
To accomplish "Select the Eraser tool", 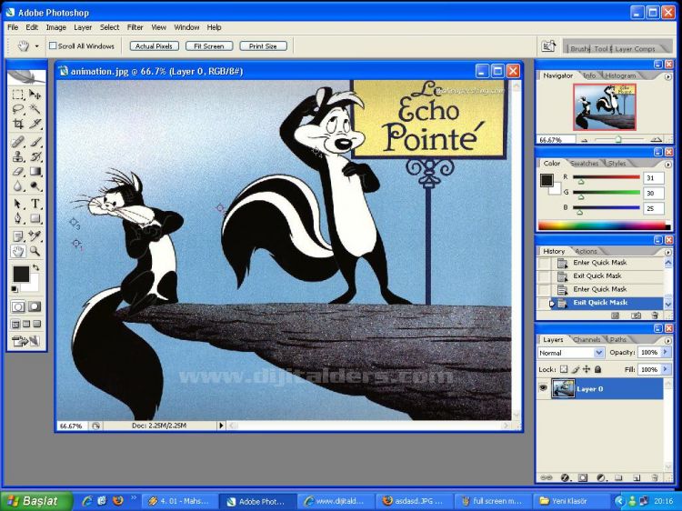I will (18, 171).
